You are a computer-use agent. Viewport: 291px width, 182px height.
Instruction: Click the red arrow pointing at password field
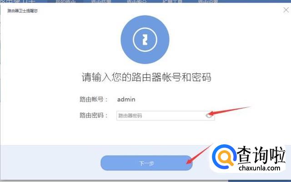229,110
